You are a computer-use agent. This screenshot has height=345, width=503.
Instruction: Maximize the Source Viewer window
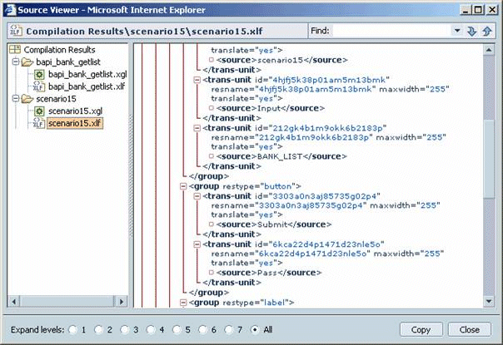[x=478, y=10]
